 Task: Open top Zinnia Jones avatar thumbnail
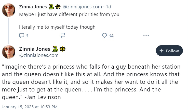coord(9,10)
